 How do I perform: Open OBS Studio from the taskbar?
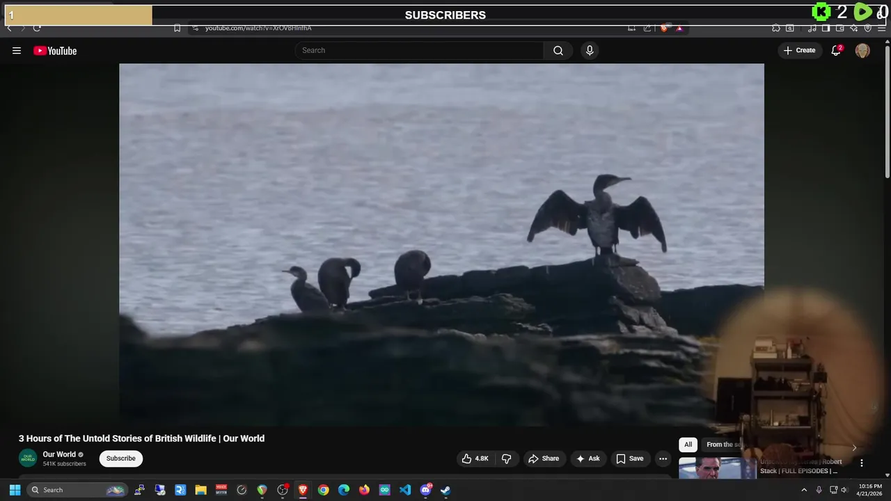[x=283, y=490]
